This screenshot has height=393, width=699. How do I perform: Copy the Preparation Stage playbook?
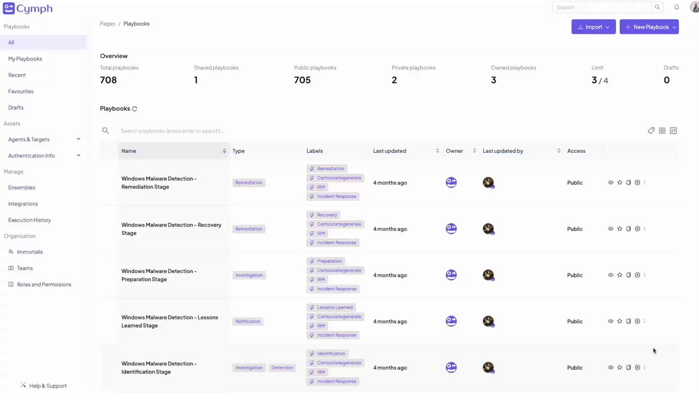629,275
